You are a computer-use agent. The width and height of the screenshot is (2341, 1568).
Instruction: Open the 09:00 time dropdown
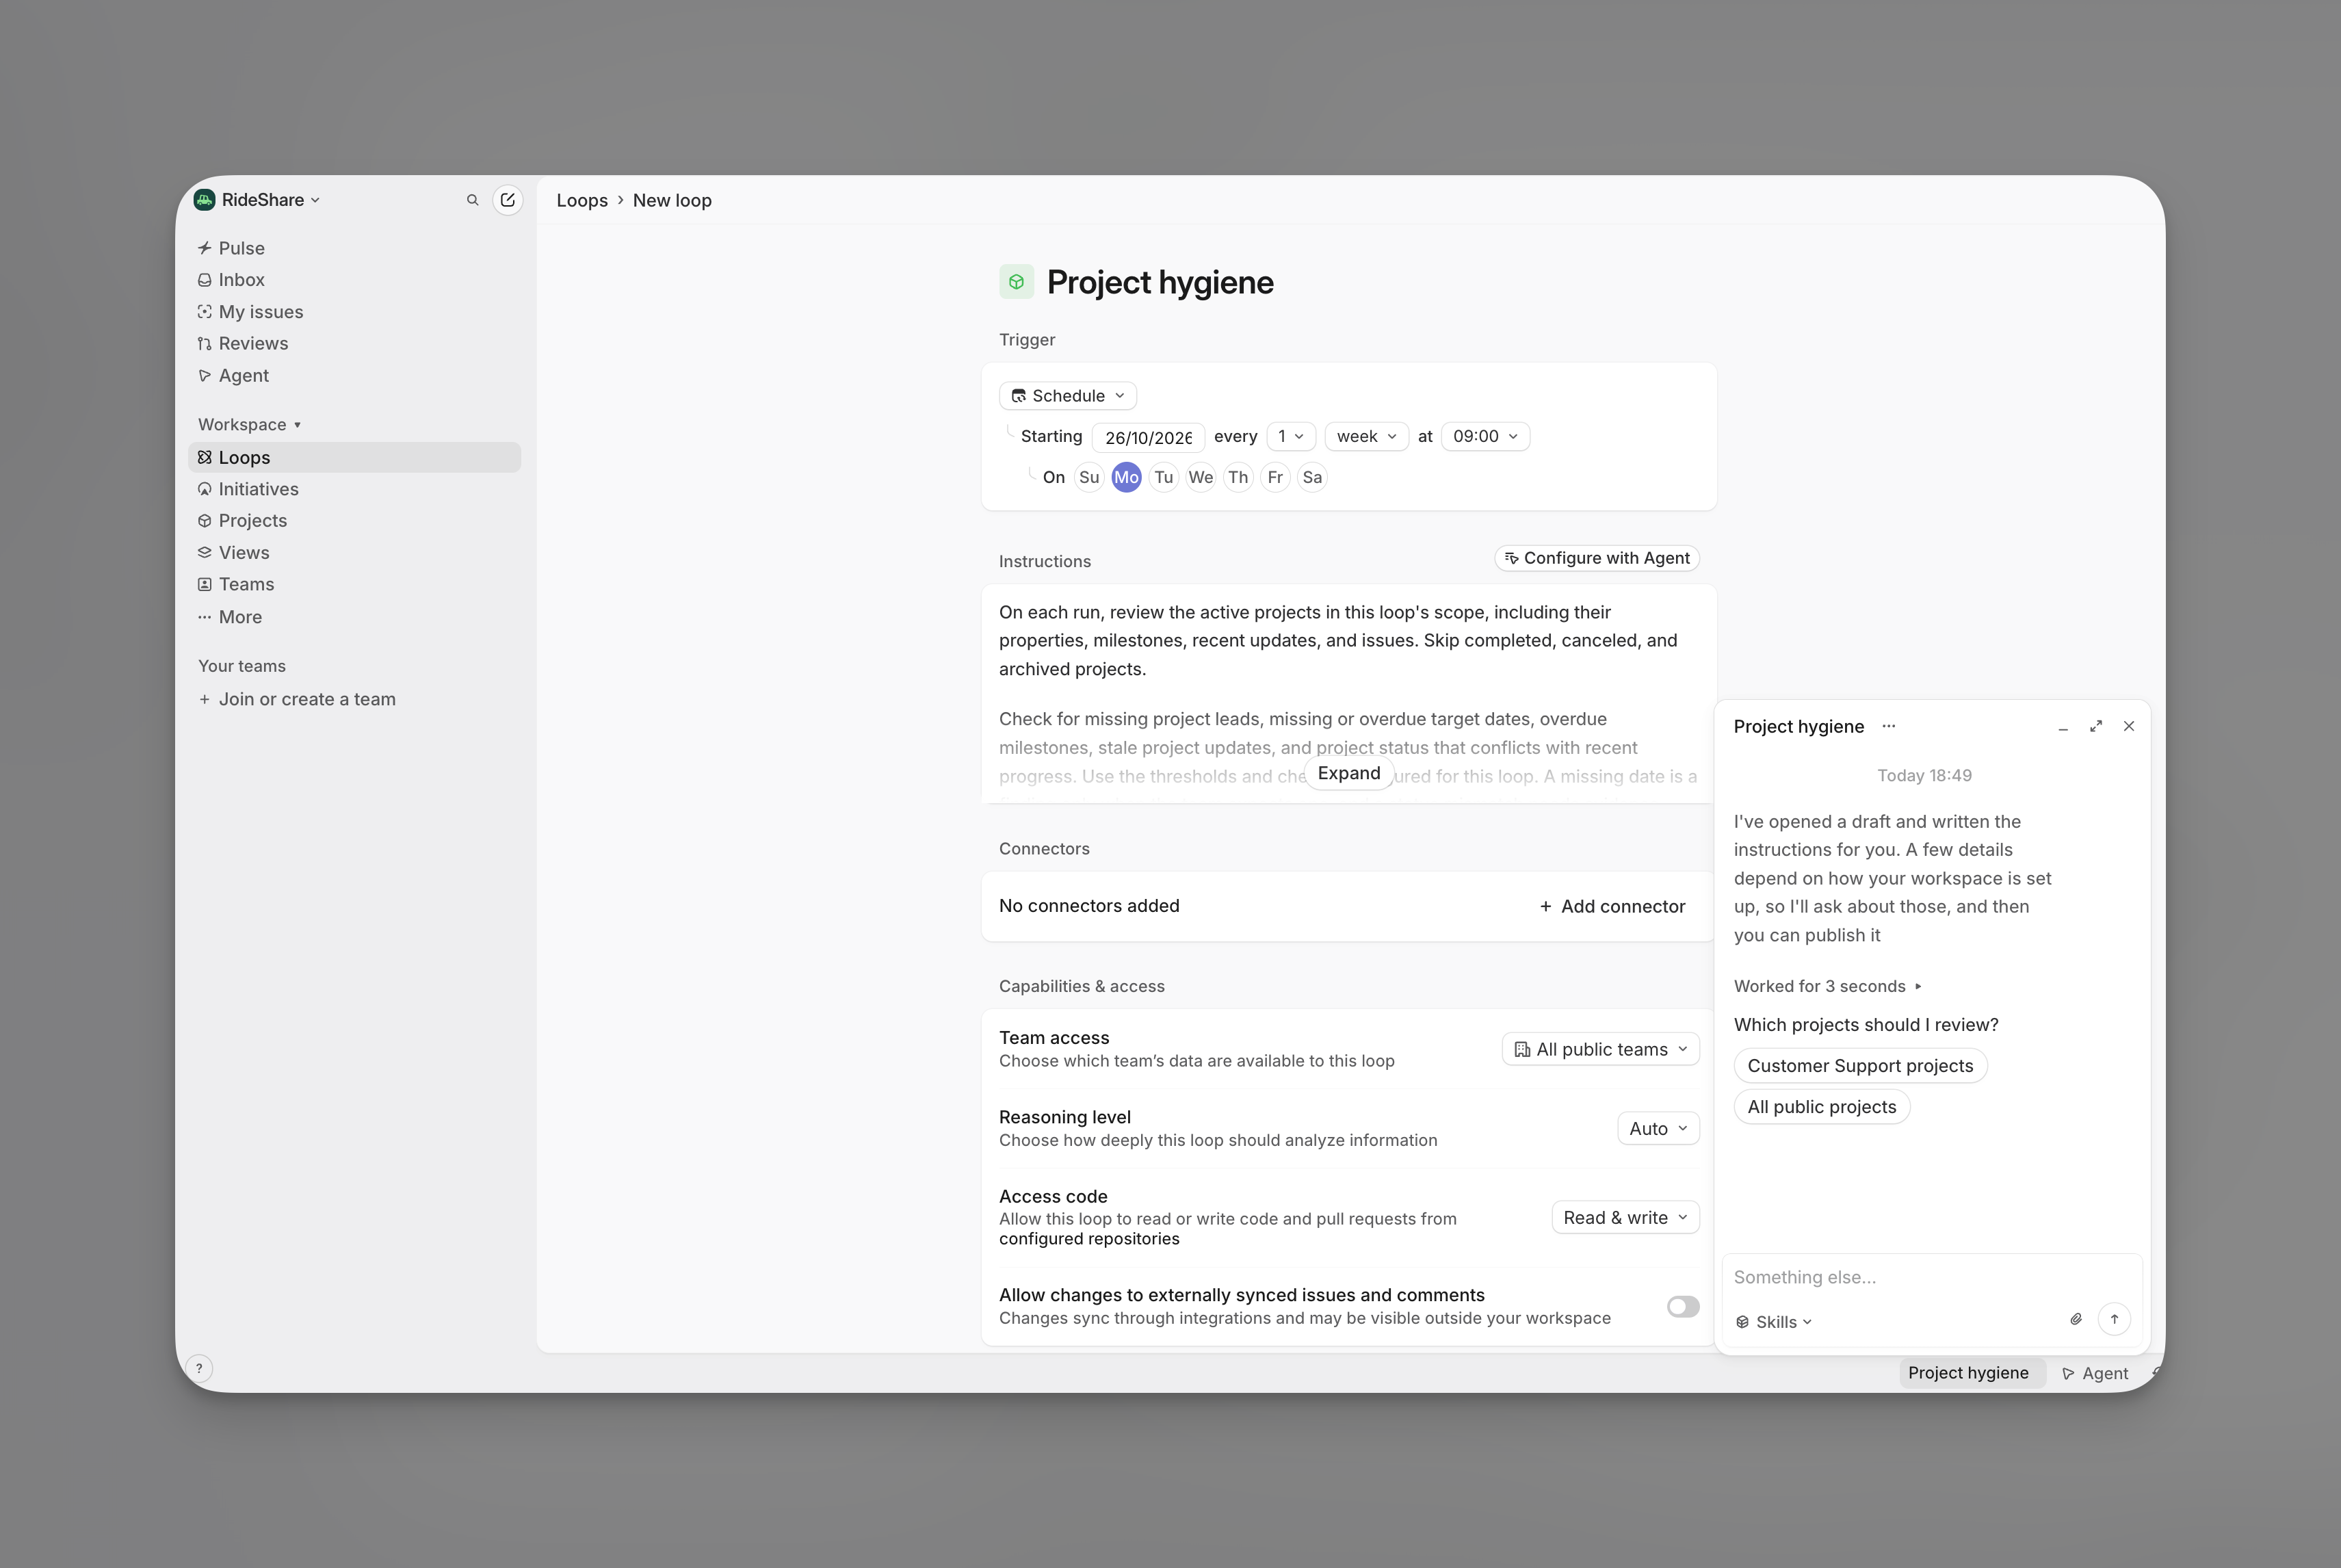(1485, 436)
